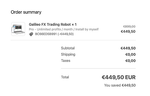Click the discount code BC66ED5B991 text
The height and width of the screenshot is (96, 150).
(x=46, y=34)
